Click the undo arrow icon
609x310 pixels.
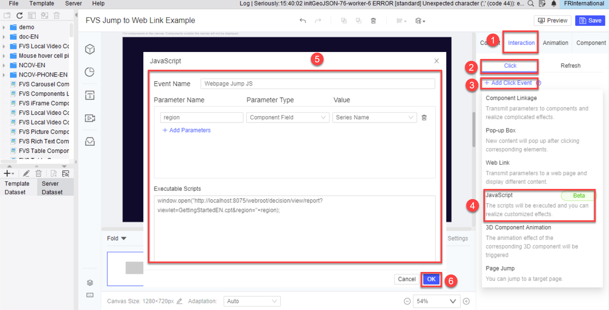click(303, 21)
